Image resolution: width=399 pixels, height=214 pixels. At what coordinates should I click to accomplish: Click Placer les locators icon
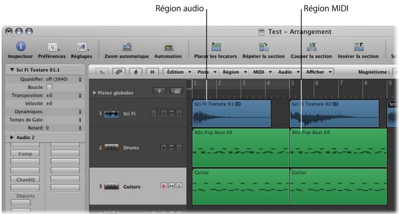216,47
